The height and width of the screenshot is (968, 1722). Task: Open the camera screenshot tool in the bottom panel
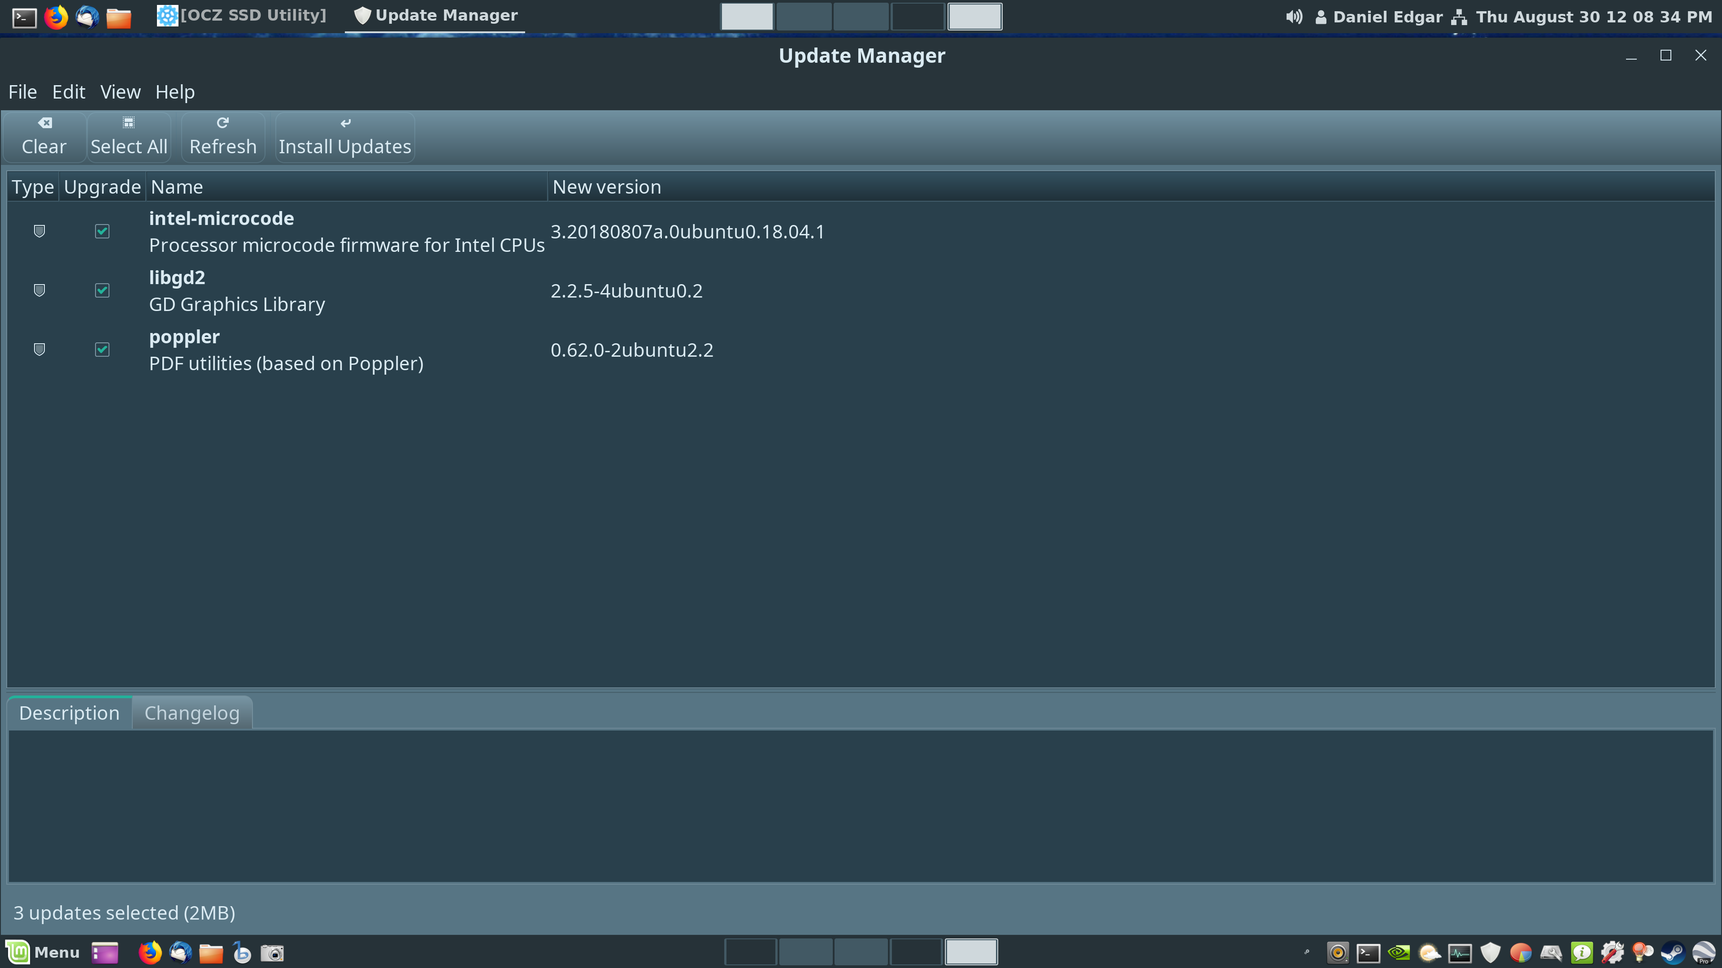click(272, 953)
